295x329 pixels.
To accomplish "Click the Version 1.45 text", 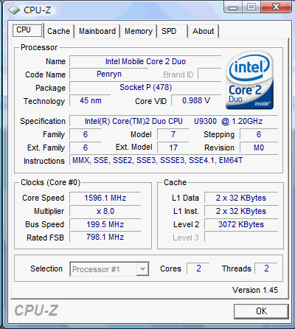I will (x=255, y=290).
